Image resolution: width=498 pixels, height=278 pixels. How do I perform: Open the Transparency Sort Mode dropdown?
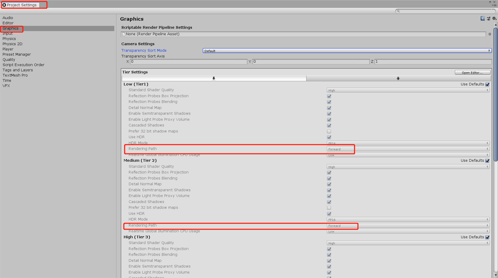pyautogui.click(x=347, y=51)
